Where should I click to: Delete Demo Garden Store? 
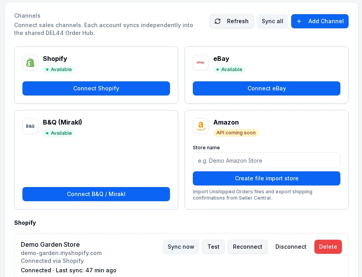(328, 247)
